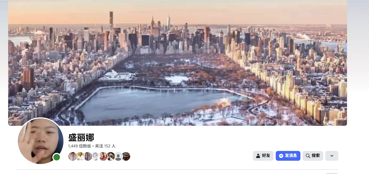Open the 好友 friendship options
Screen dimensions: 369x174
click(x=263, y=156)
